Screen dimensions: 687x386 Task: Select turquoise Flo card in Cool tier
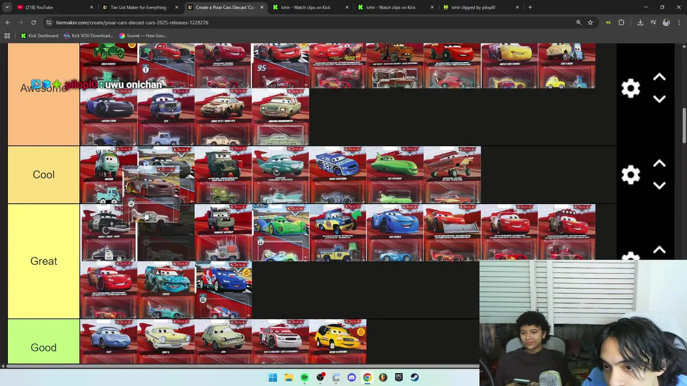(x=281, y=175)
